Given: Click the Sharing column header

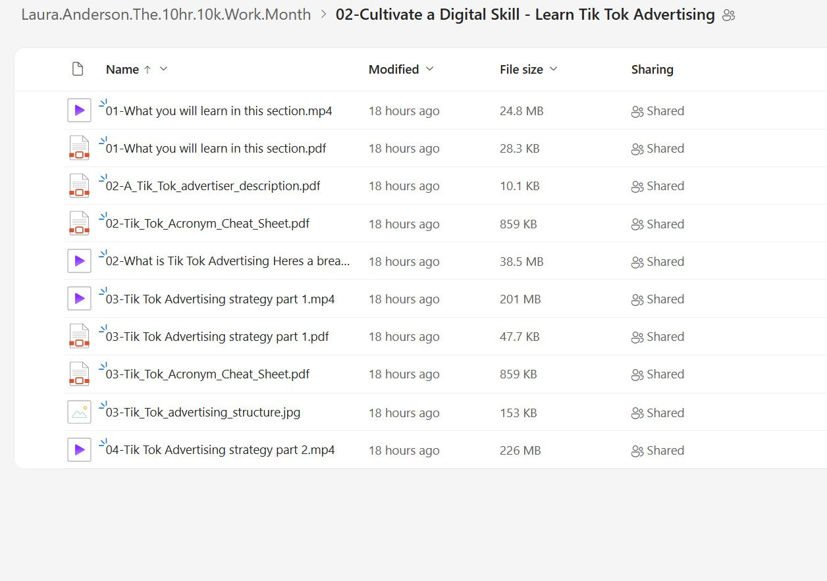Looking at the screenshot, I should tap(652, 69).
